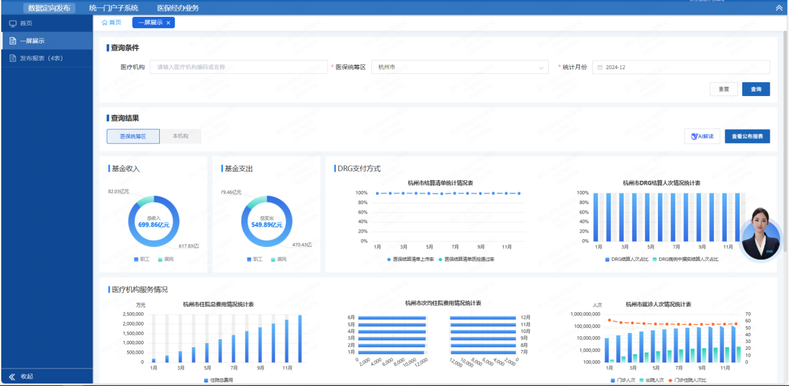Click chart title 杭州市结算清单统计情况表
The height and width of the screenshot is (386, 789).
440,183
